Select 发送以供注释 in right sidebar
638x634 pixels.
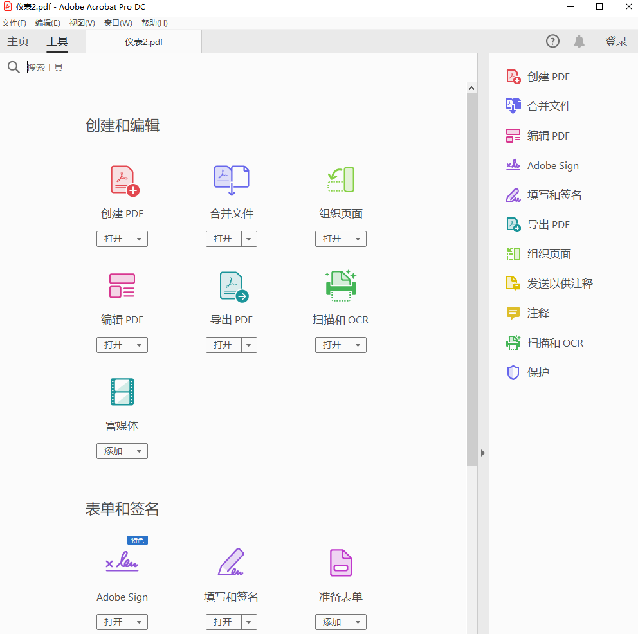point(549,284)
